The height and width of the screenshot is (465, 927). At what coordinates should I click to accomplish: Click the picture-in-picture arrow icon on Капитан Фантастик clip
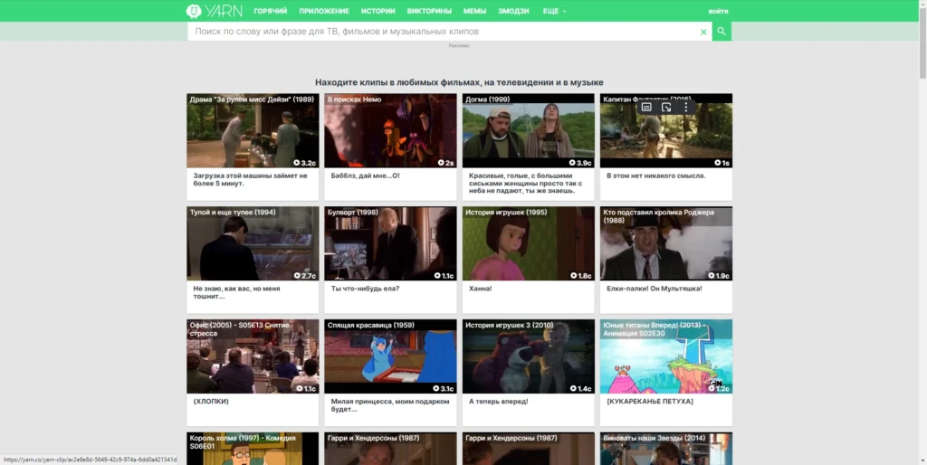tap(666, 107)
